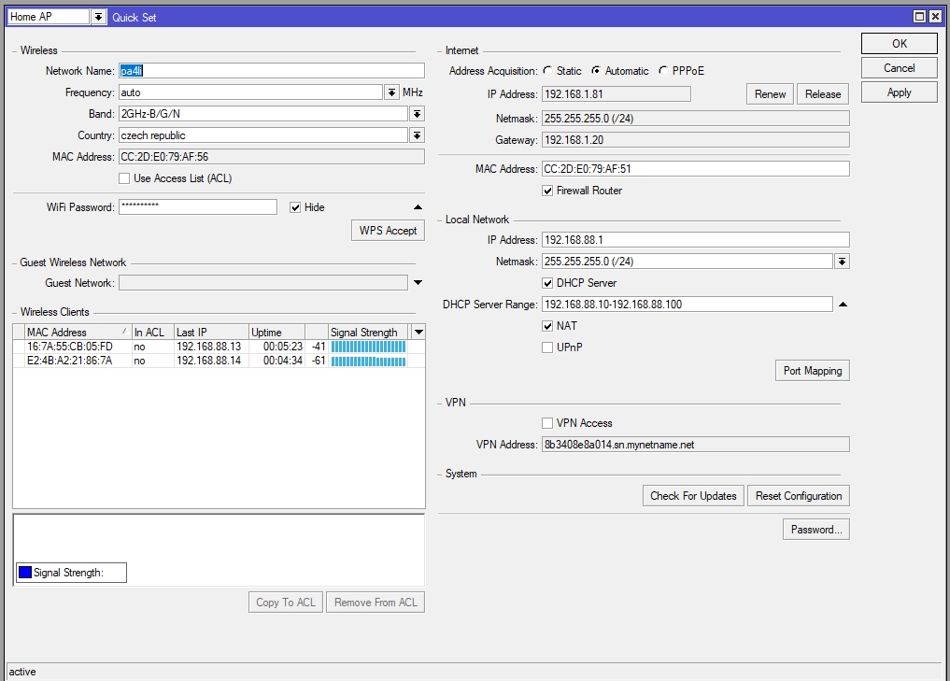Select Static address acquisition
950x681 pixels.
(547, 71)
